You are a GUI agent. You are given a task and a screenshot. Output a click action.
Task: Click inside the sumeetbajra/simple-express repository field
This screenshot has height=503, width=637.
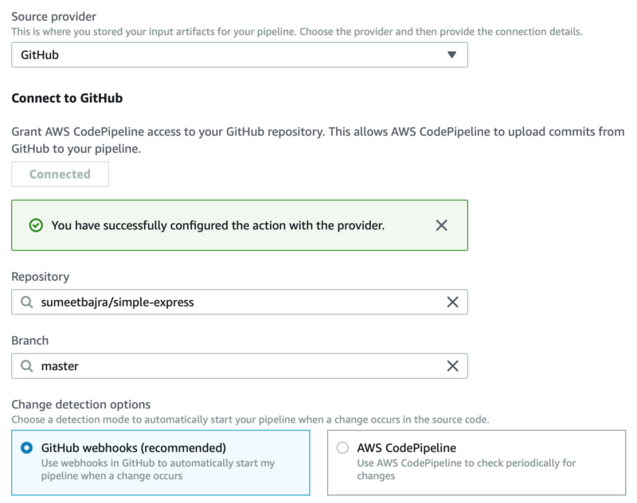(240, 302)
